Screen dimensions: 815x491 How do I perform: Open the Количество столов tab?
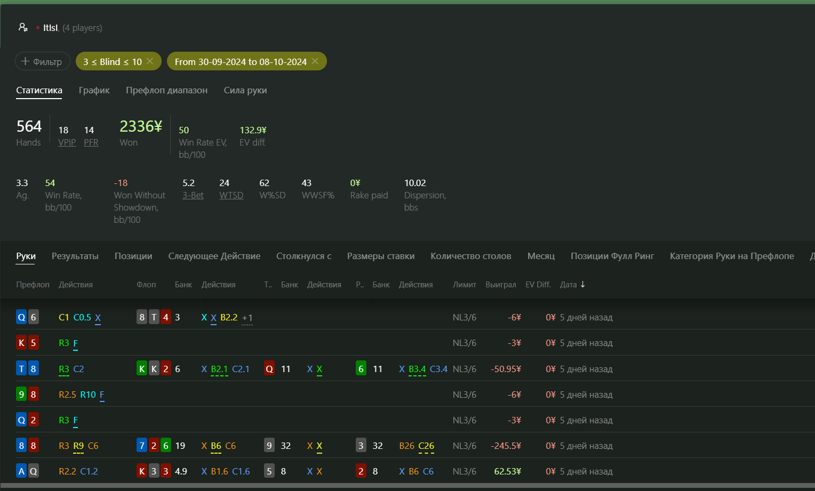(x=471, y=256)
